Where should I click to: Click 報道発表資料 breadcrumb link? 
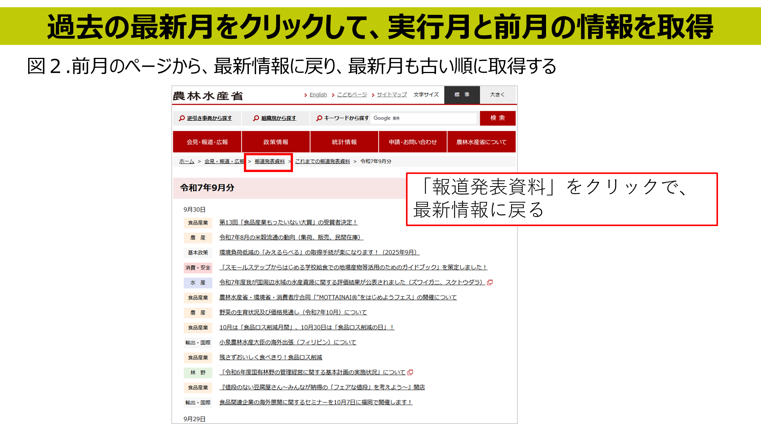[x=269, y=161]
